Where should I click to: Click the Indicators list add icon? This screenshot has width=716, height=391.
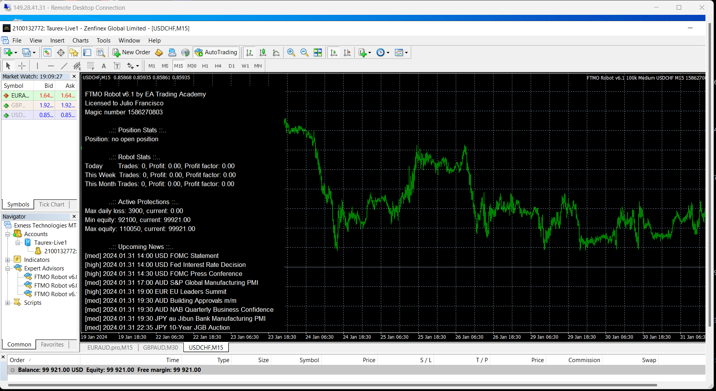(x=363, y=52)
